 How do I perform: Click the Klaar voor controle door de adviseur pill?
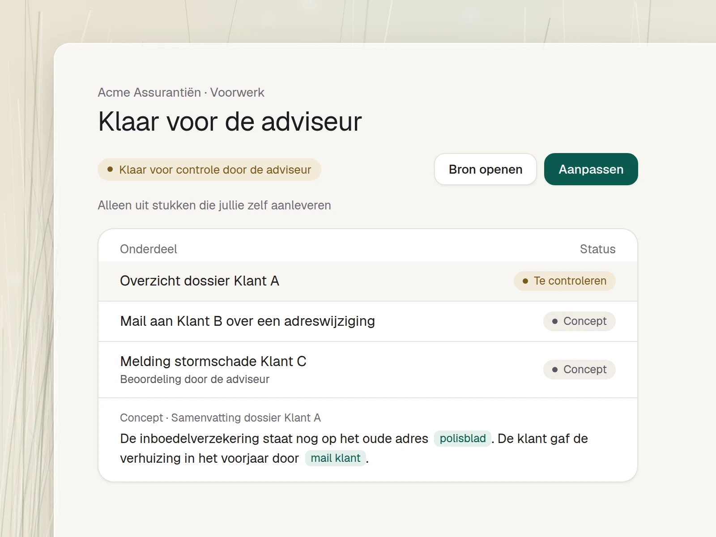pos(209,170)
